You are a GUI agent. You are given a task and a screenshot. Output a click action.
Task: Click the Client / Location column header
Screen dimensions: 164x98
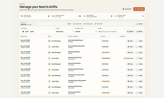(73, 36)
